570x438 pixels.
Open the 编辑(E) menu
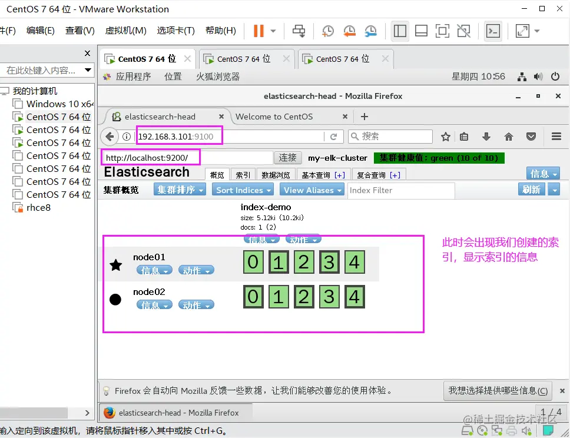(x=41, y=31)
